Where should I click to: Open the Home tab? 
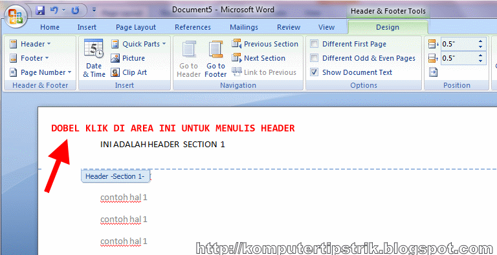[50, 27]
